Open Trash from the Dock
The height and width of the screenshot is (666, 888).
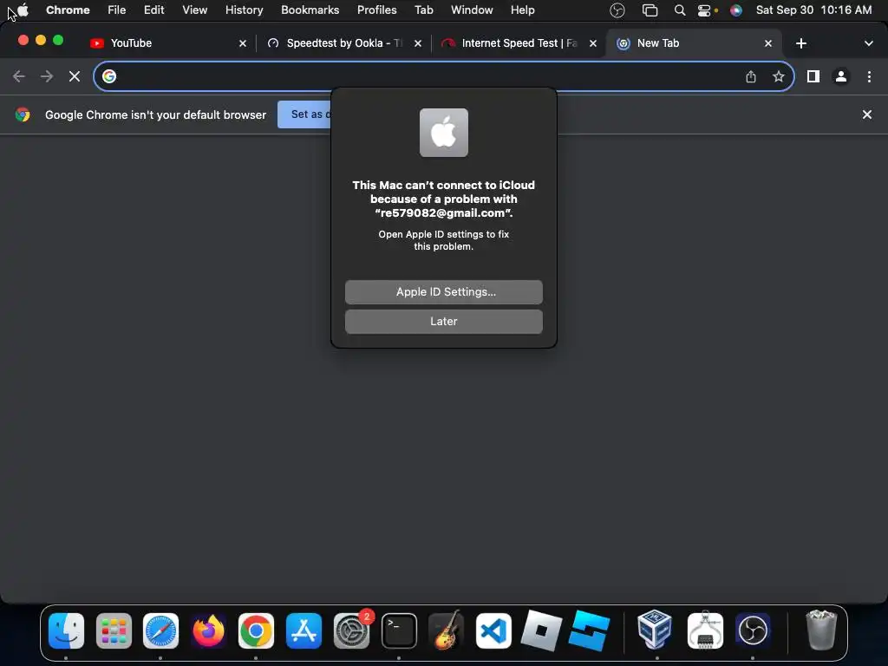point(820,630)
